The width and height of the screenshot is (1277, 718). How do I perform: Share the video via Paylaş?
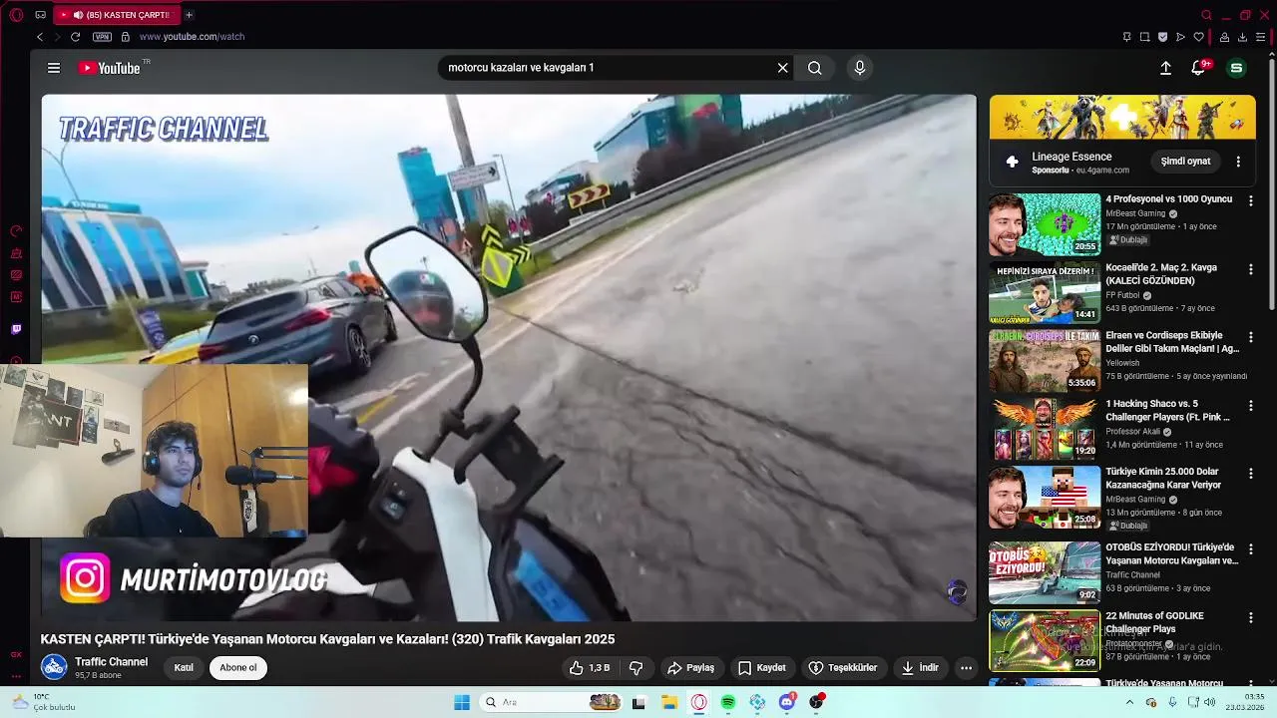click(690, 668)
